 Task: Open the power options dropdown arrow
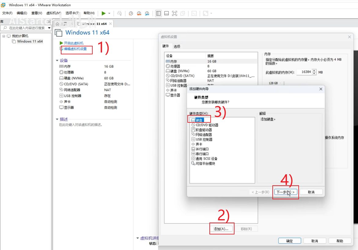coord(109,13)
